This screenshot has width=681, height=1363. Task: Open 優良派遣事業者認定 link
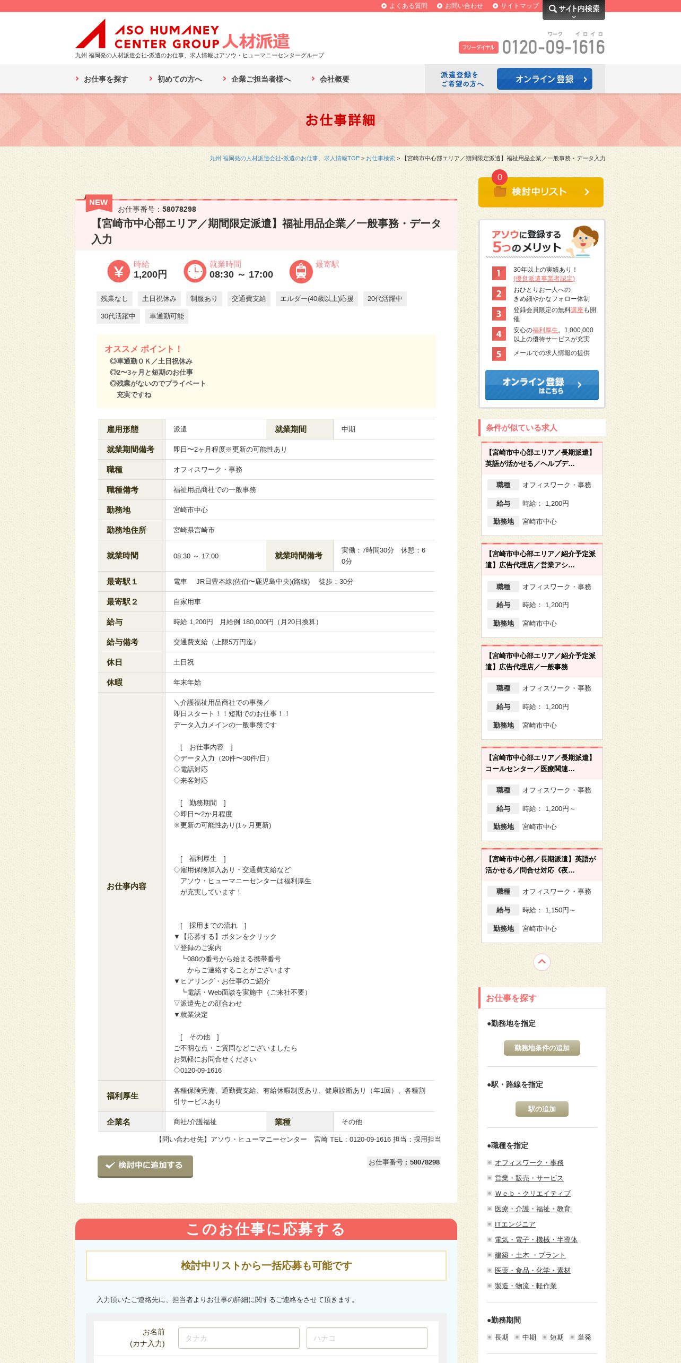pos(544,279)
